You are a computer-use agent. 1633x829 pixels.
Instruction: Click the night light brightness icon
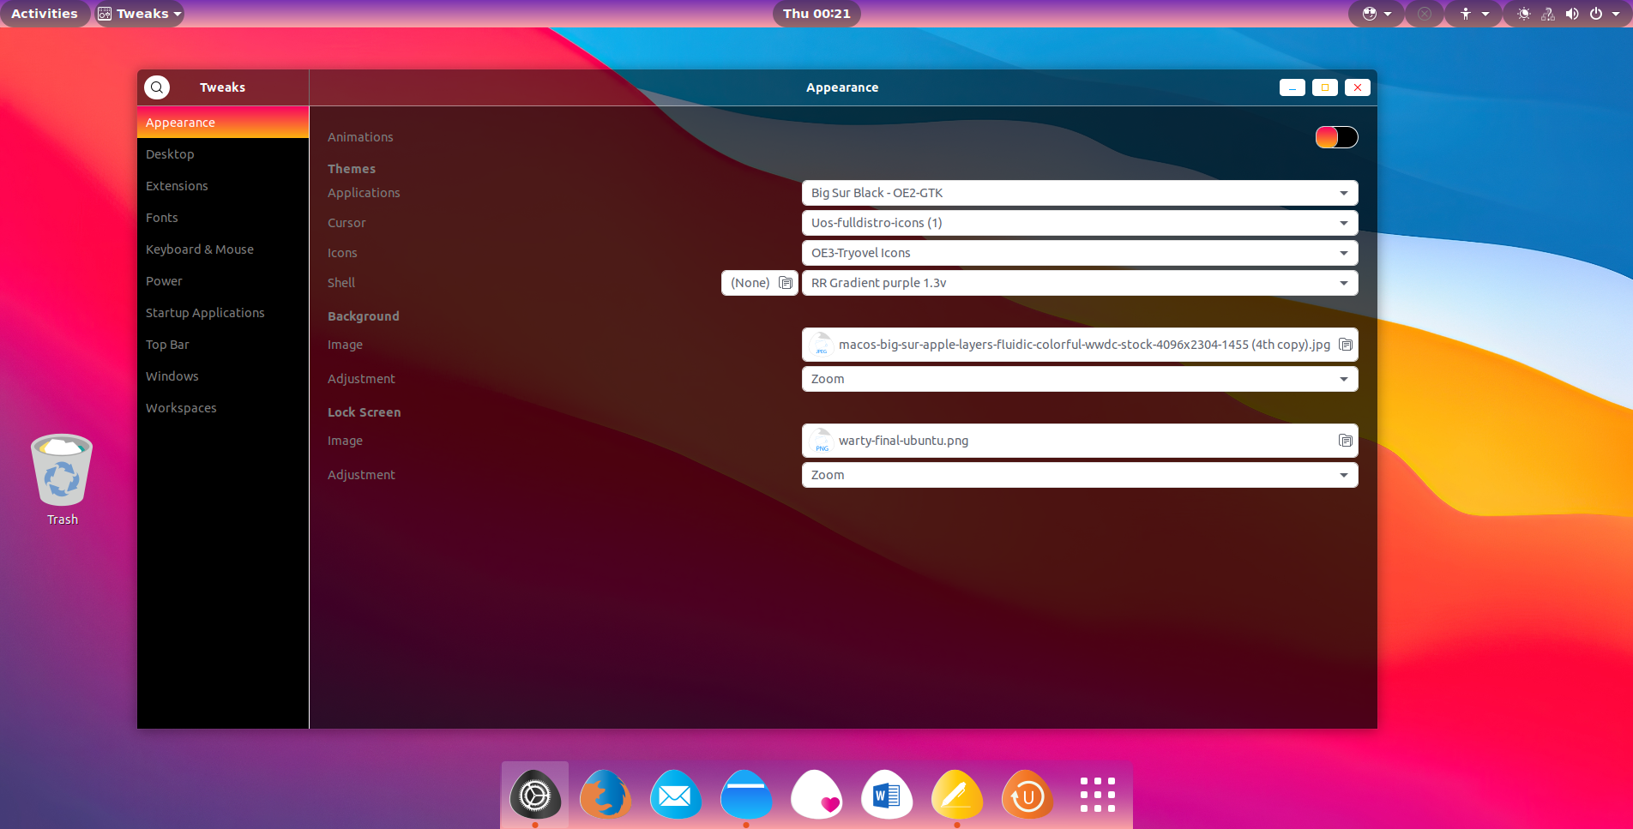[x=1524, y=14]
